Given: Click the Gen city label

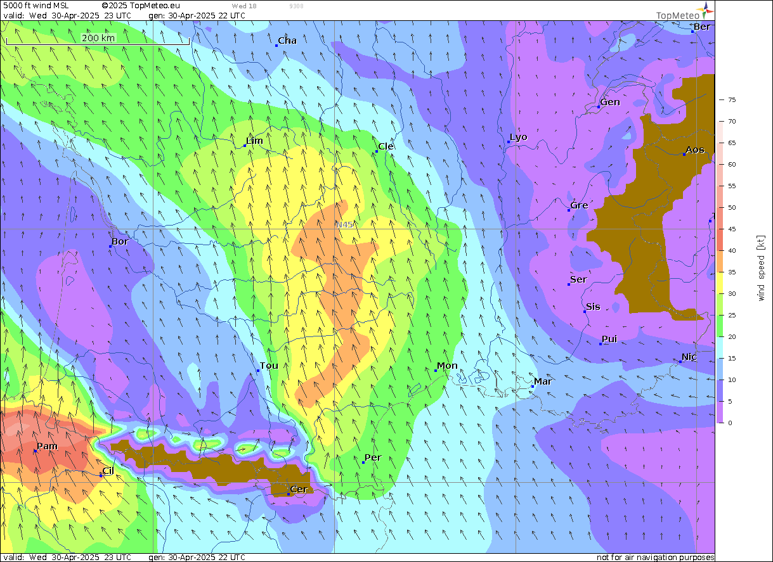Looking at the screenshot, I should 610,102.
